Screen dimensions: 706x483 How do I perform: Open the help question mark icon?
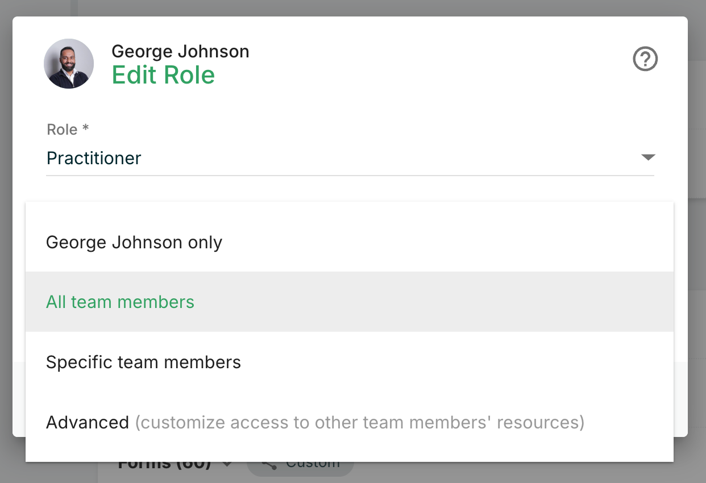coord(645,59)
